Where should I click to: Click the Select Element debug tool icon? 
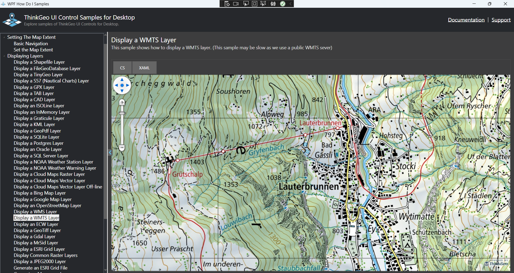[245, 4]
